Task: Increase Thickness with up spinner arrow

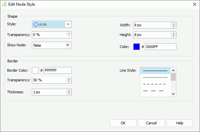Action: [69, 91]
